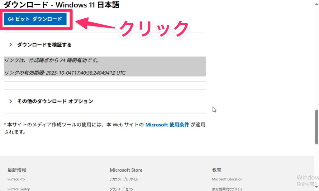Open Microsoft Education footer link

click(227, 179)
